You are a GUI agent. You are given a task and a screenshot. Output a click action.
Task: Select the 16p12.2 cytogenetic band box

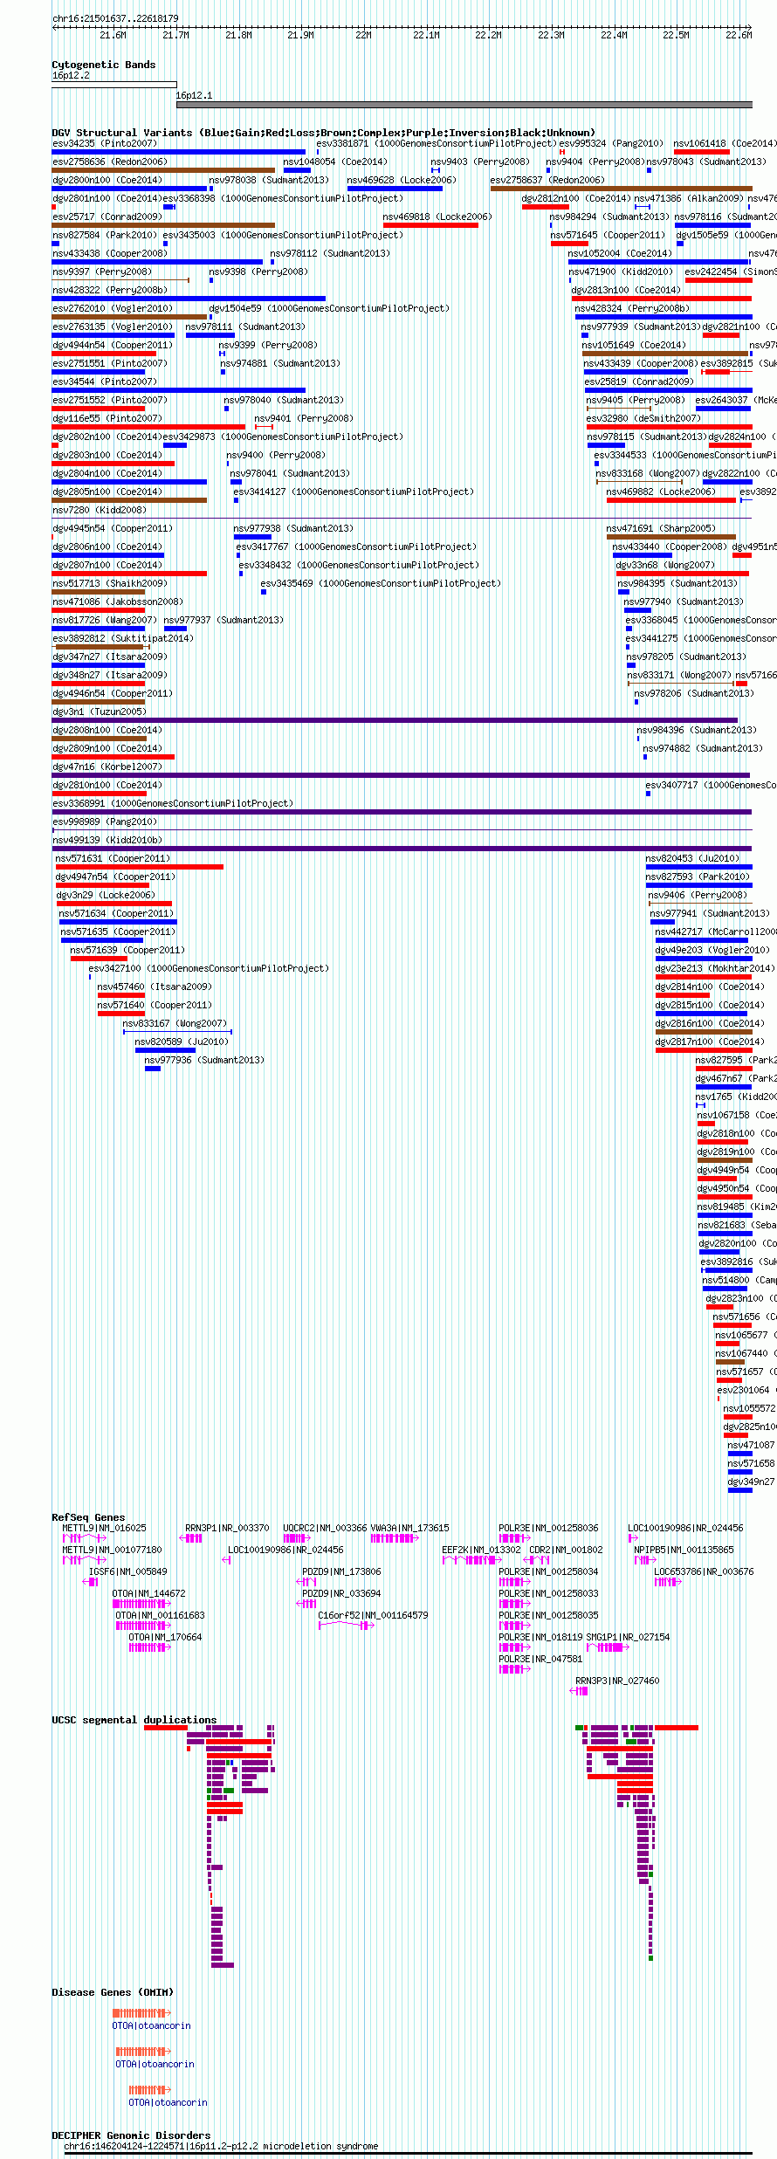click(113, 85)
